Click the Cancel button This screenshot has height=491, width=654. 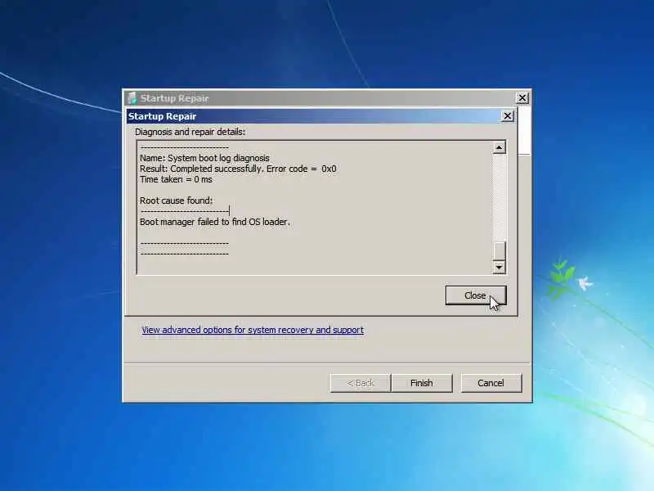[x=491, y=383]
